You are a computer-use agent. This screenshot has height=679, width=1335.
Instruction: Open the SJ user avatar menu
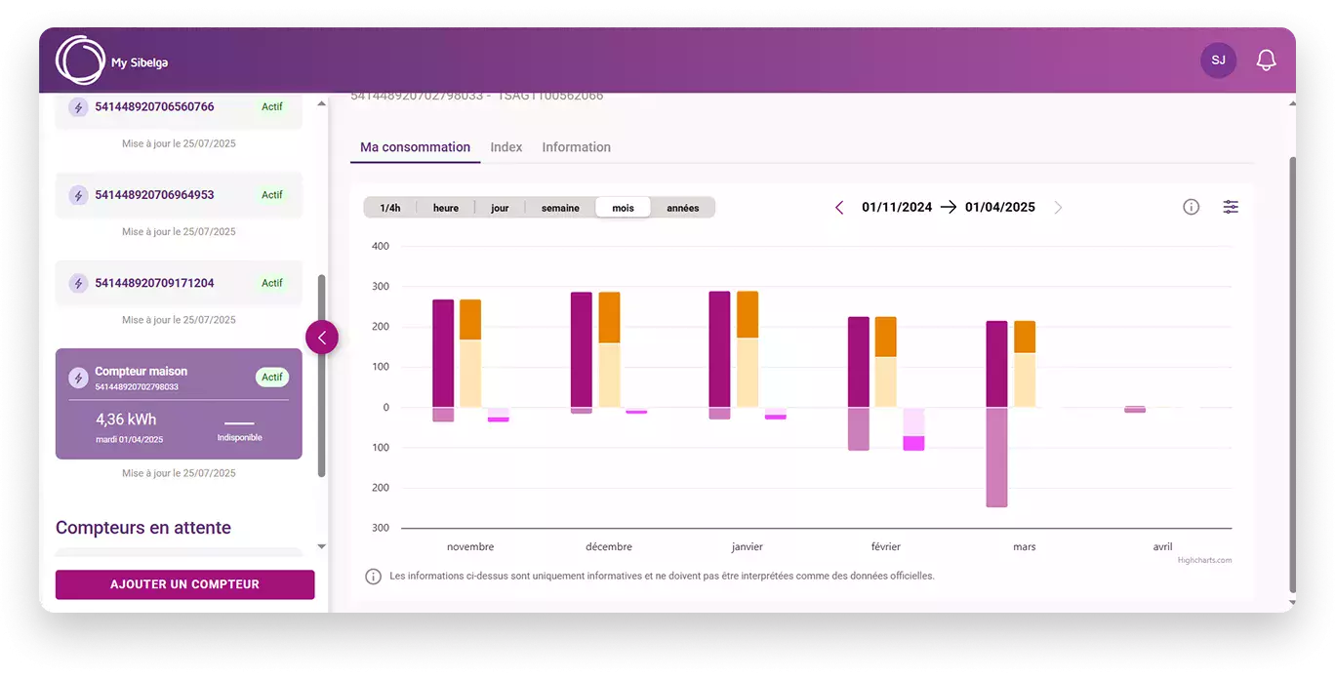click(x=1218, y=60)
